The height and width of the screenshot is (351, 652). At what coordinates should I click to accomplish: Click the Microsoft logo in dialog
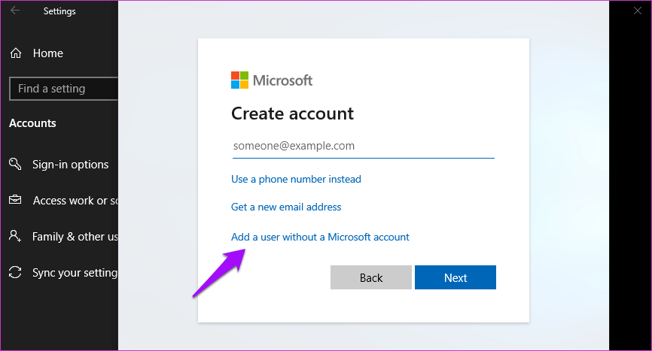pyautogui.click(x=272, y=80)
